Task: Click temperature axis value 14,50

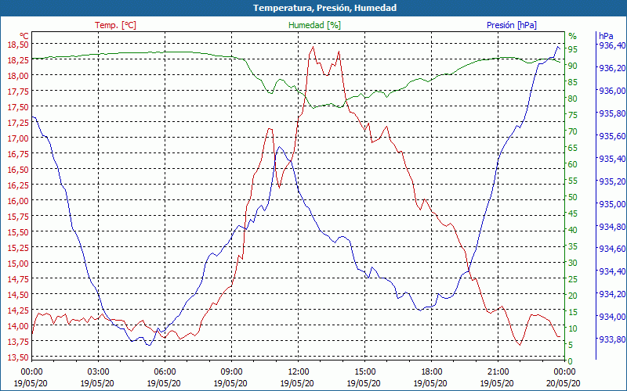Action: (x=18, y=295)
